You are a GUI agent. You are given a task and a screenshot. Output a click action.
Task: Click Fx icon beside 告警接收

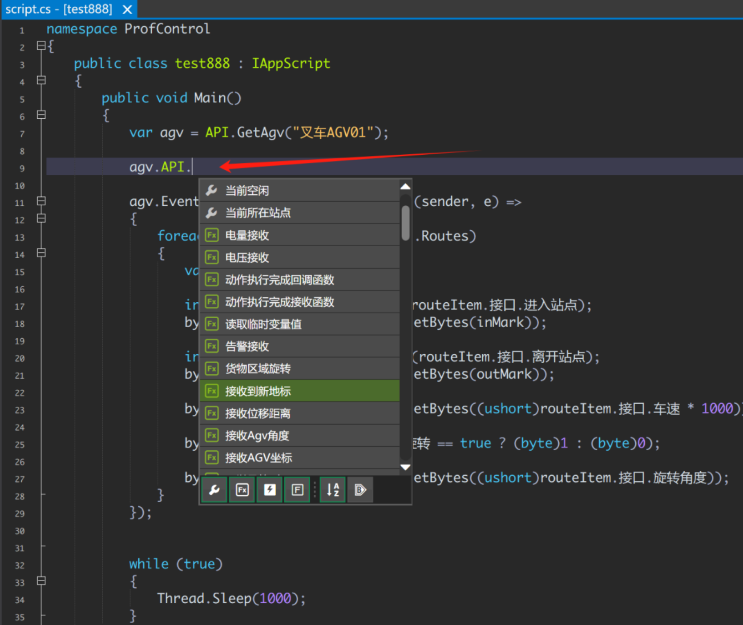click(212, 346)
